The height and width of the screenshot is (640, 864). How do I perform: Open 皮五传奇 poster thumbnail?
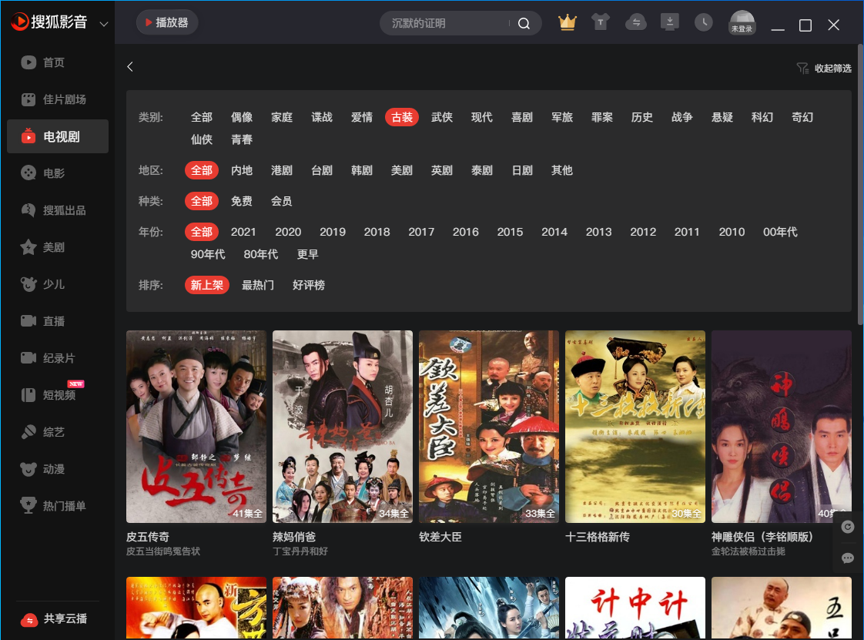196,426
